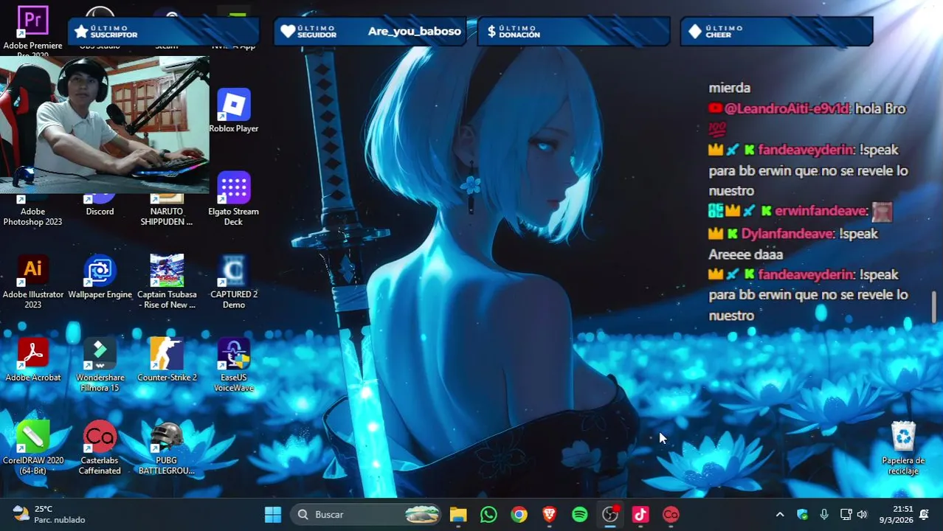Open Spotify from the taskbar
Image resolution: width=943 pixels, height=531 pixels.
pos(580,514)
